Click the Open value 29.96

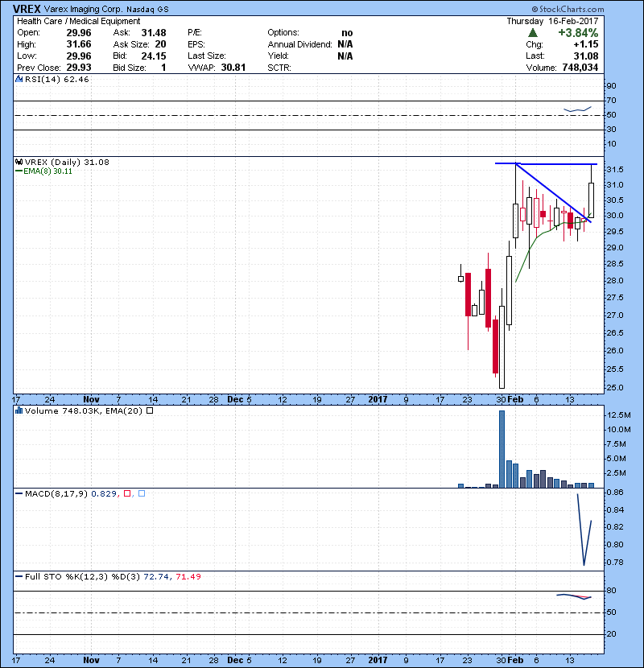pos(79,33)
